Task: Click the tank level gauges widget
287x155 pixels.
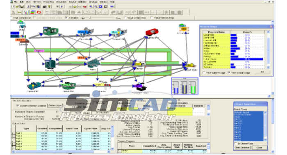Action: coord(184,86)
